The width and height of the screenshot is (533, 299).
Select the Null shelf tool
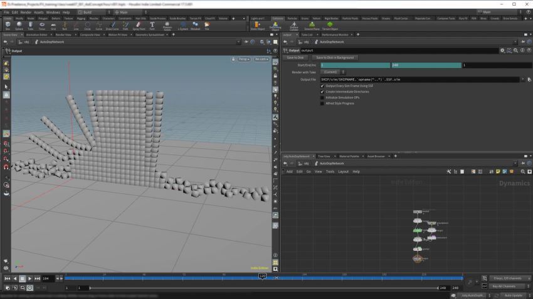pos(65,26)
